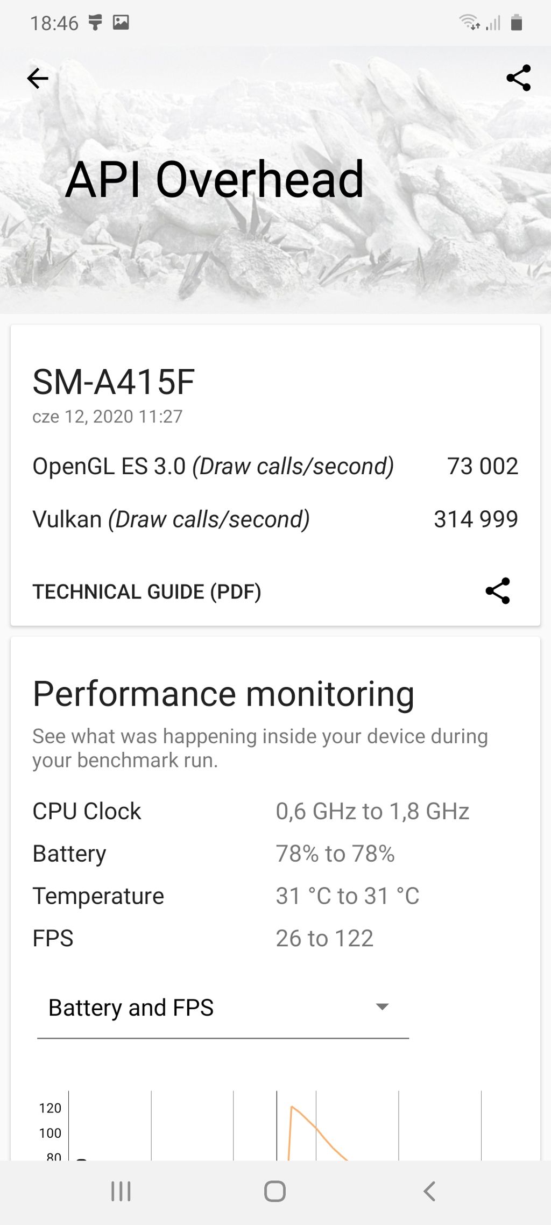Tap the battery status icon
This screenshot has width=551, height=1225.
517,23
